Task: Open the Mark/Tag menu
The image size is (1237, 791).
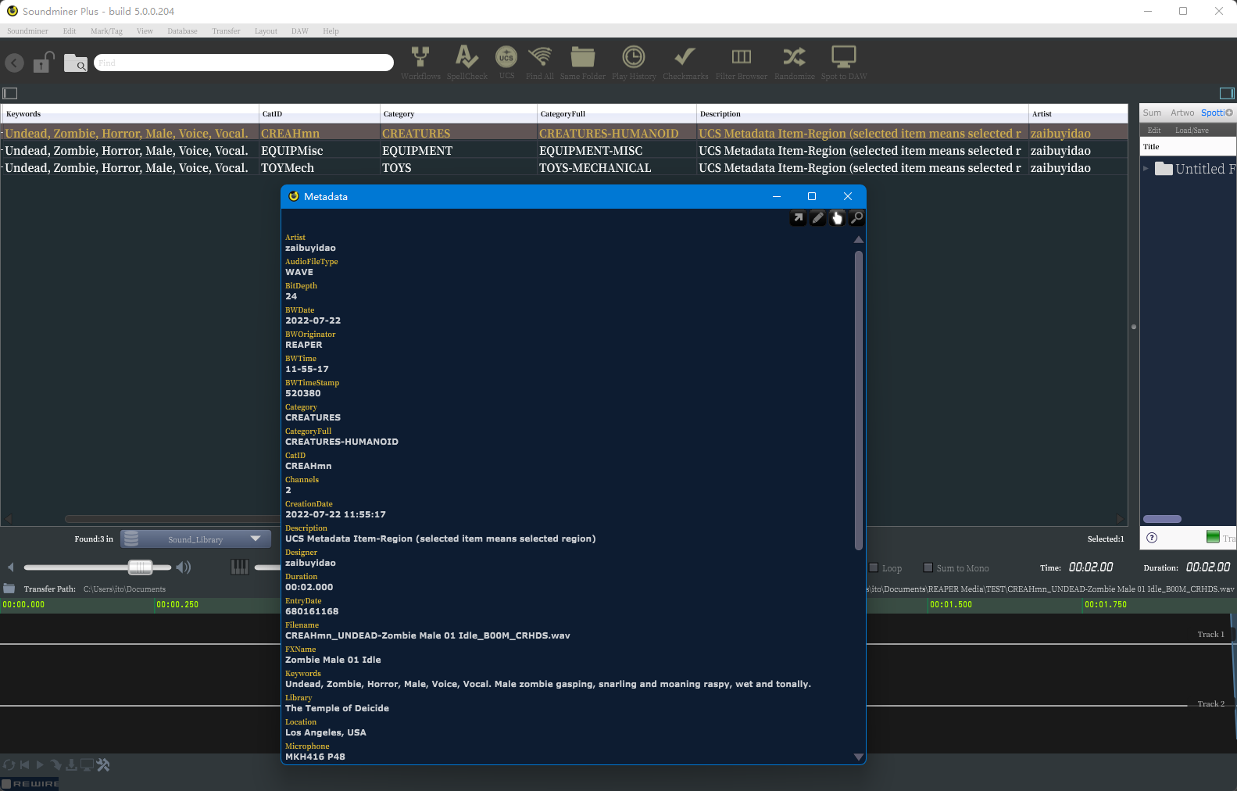Action: 106,31
